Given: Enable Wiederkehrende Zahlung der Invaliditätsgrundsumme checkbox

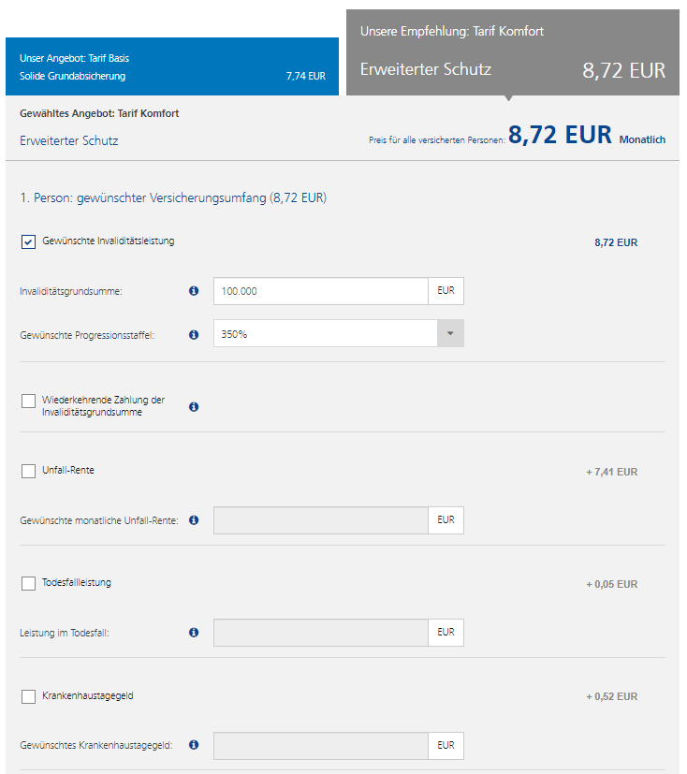Looking at the screenshot, I should pos(29,401).
